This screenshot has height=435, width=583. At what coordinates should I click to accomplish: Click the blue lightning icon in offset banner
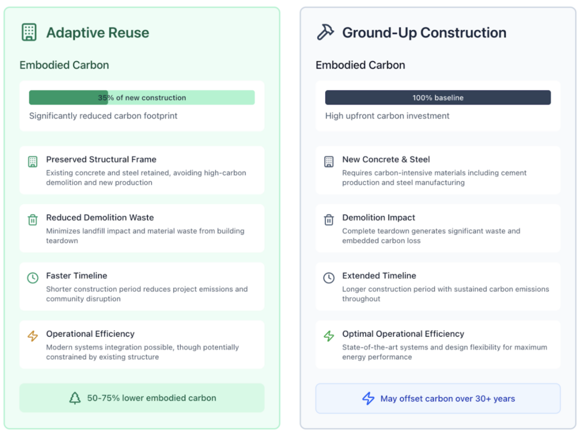pyautogui.click(x=368, y=399)
